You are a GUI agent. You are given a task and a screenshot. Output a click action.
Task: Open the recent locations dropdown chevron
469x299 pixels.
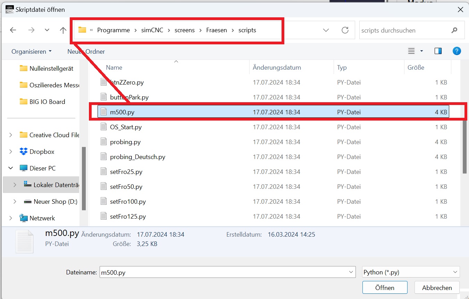pyautogui.click(x=47, y=30)
